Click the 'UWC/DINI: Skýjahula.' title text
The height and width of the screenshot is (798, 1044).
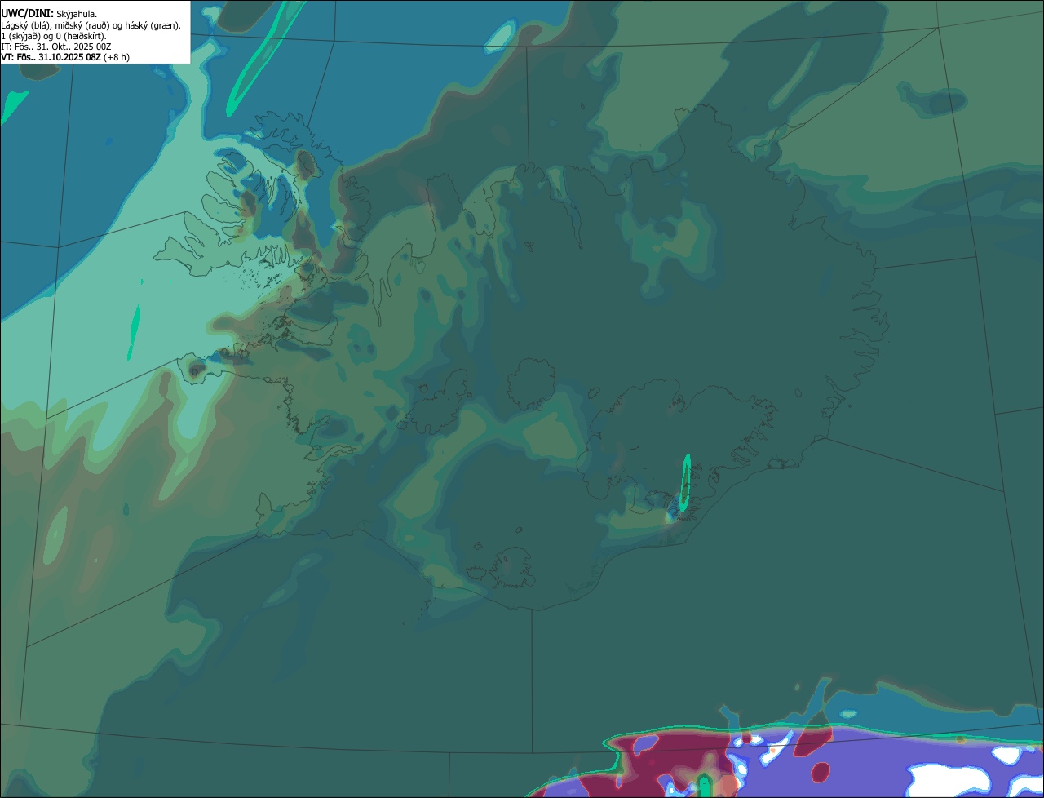pos(49,13)
